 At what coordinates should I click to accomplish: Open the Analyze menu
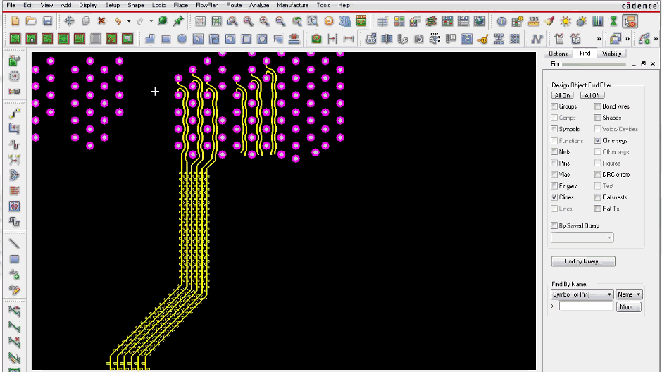click(259, 5)
